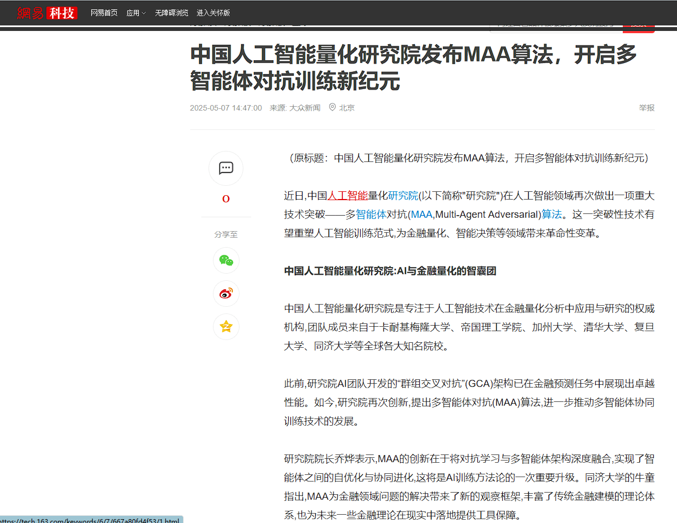Share the article via the WeChat icon
Image resolution: width=677 pixels, height=523 pixels.
point(226,260)
